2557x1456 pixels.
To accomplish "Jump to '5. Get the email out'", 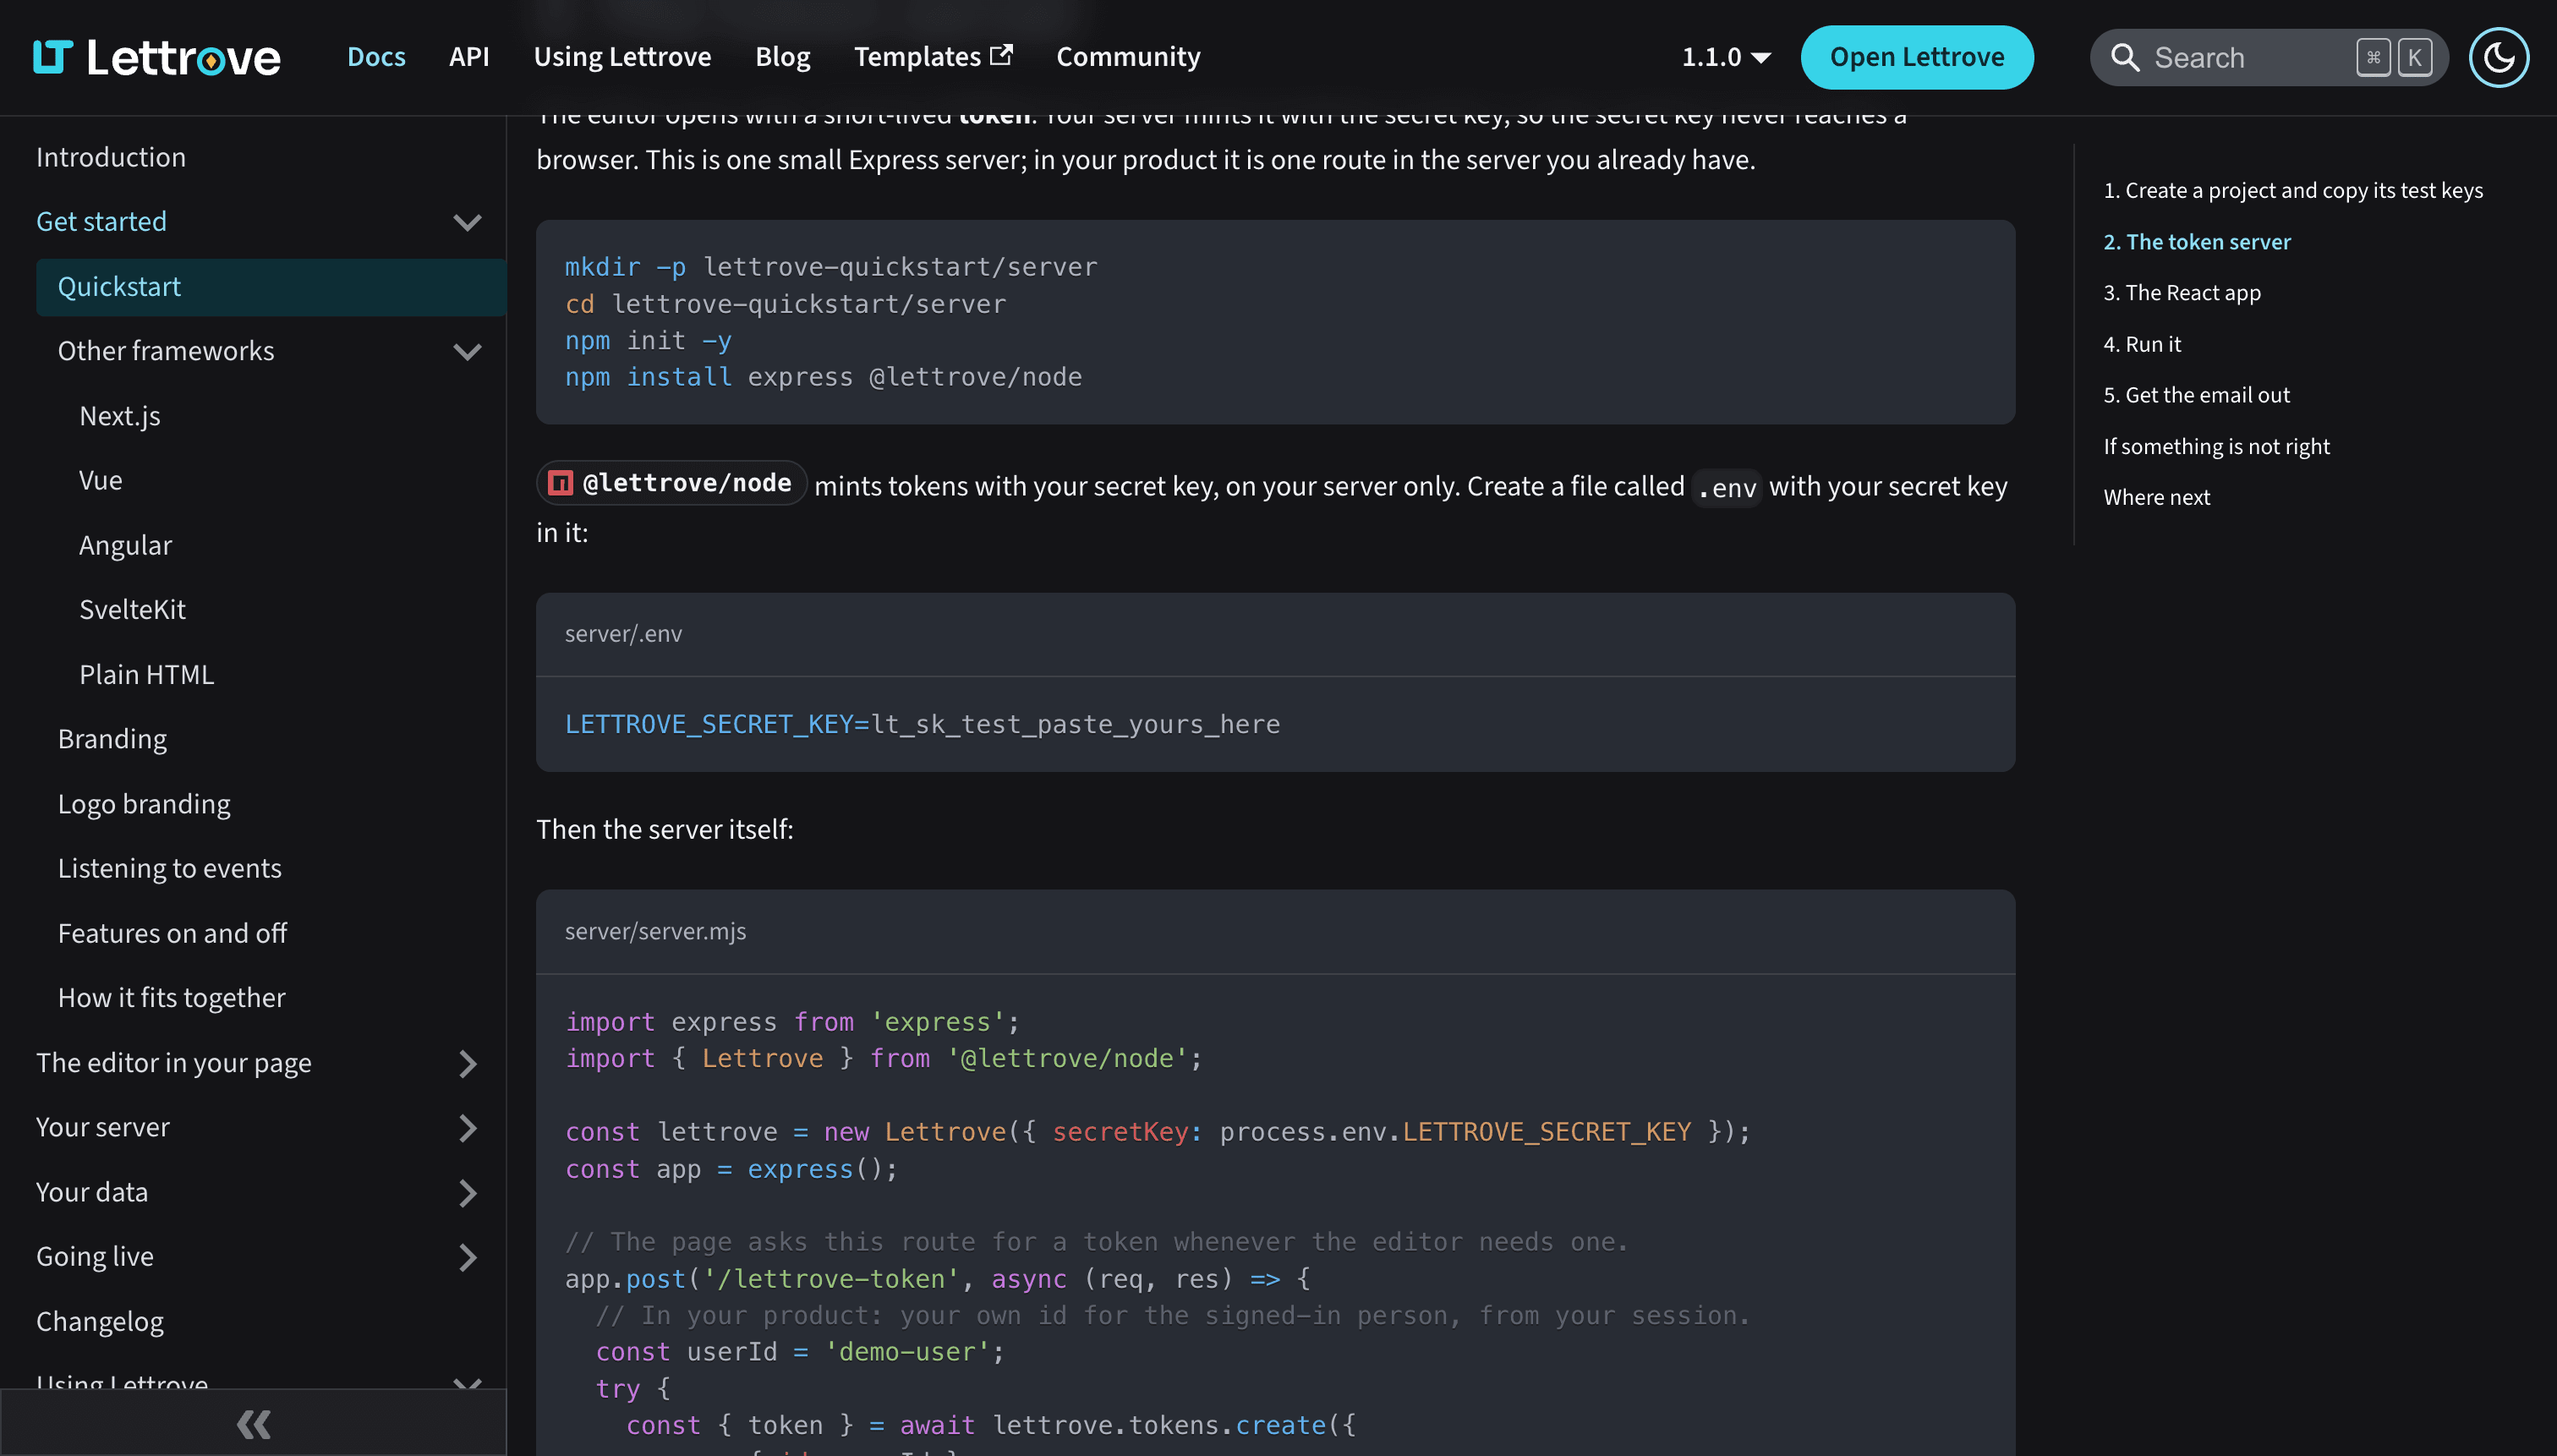I will tap(2195, 395).
